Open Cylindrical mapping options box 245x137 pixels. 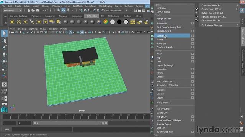(193, 36)
